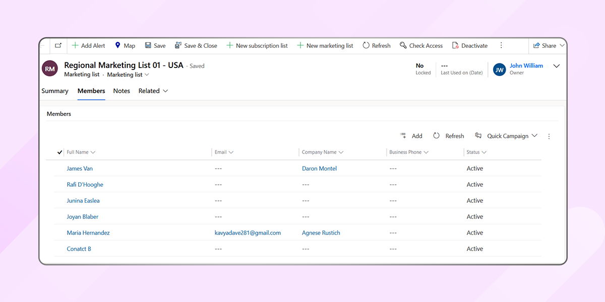Open the Business Phone column menu
Screen dimensions: 605x302
(409, 152)
